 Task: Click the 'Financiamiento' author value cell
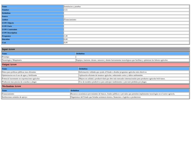126,20
